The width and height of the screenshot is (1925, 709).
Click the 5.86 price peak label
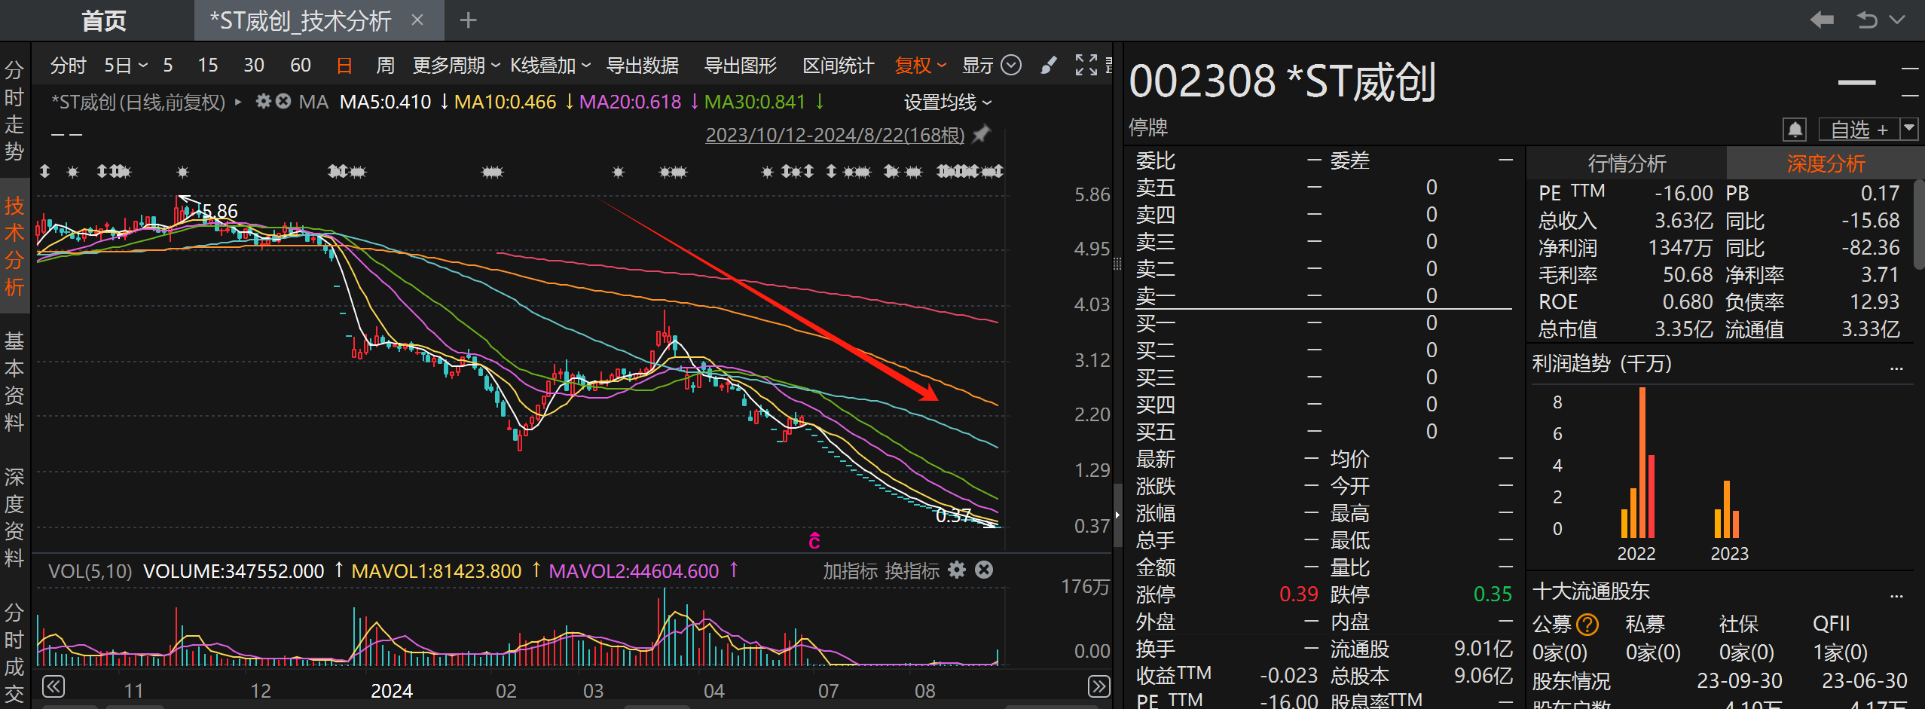coord(220,212)
